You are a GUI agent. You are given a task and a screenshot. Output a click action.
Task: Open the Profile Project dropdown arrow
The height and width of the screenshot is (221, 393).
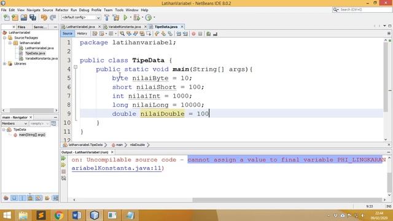154,18
